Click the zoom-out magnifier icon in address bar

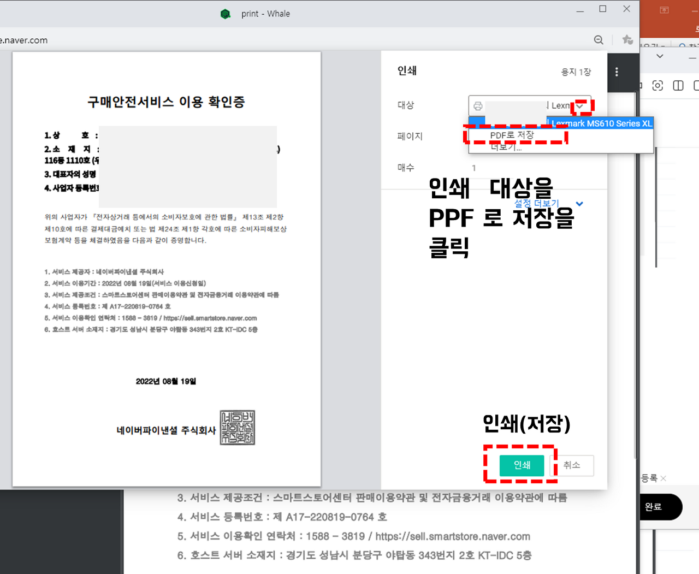[x=599, y=40]
